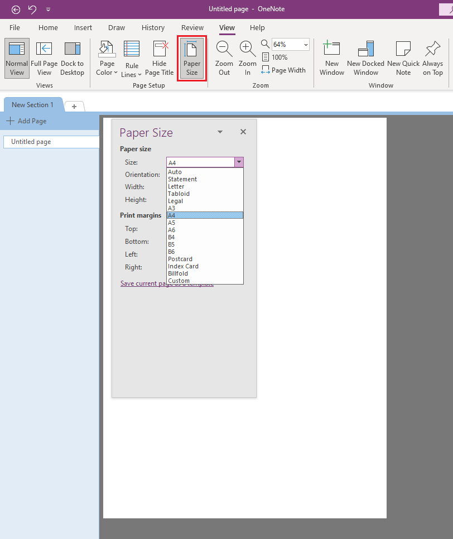Select the Hide Page Title icon
The height and width of the screenshot is (539, 453).
(160, 58)
